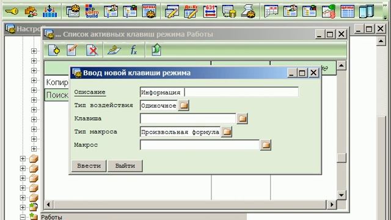Add new entry with document-plus icon
The width and height of the screenshot is (391, 220).
point(54,50)
